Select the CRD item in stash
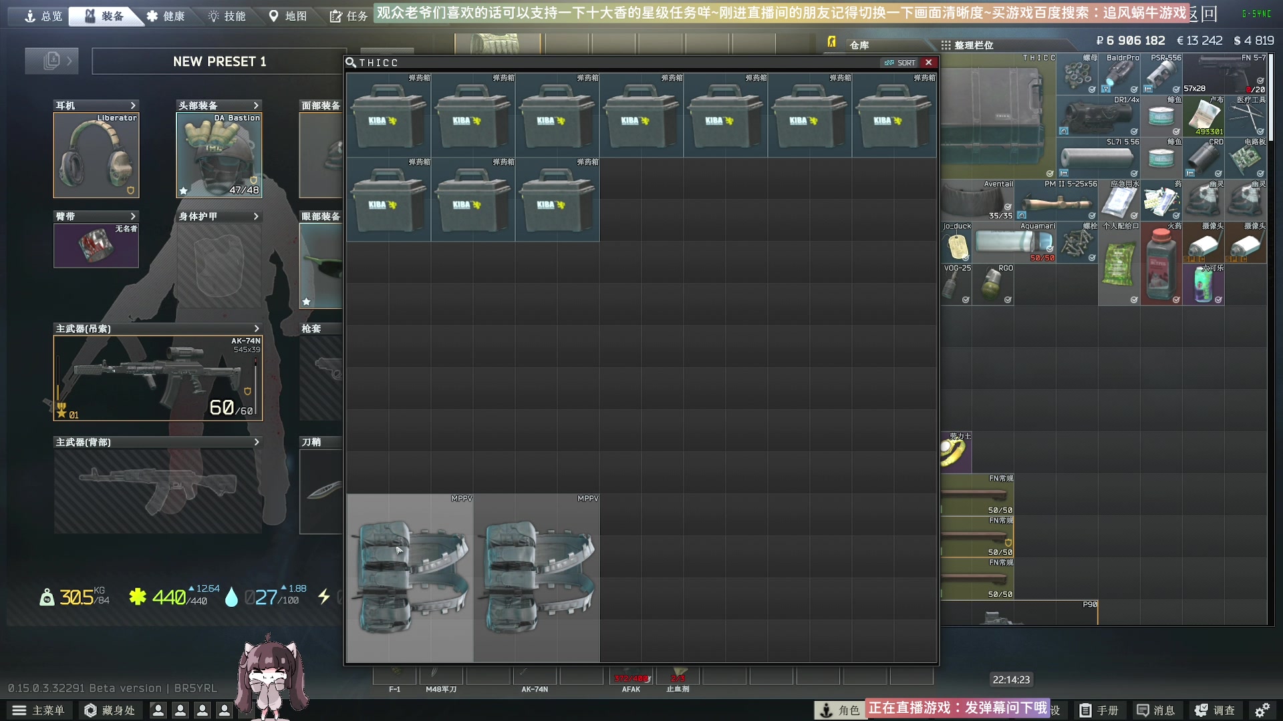Screen dimensions: 1283x721 (x=1203, y=158)
